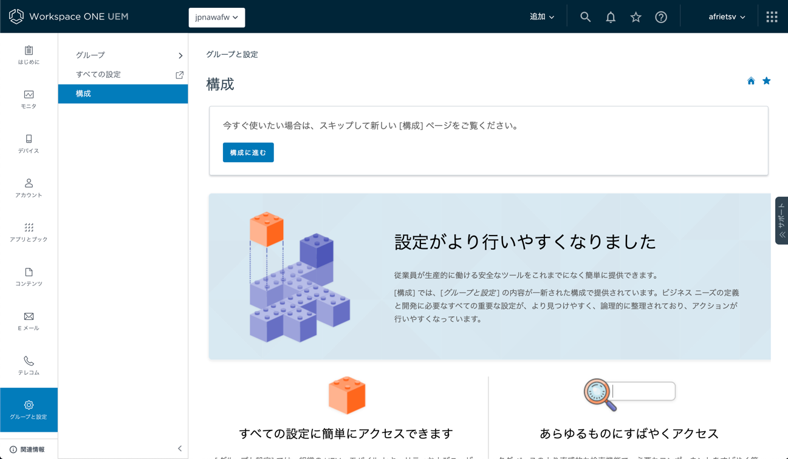Open すべての設定 menu item

(123, 75)
